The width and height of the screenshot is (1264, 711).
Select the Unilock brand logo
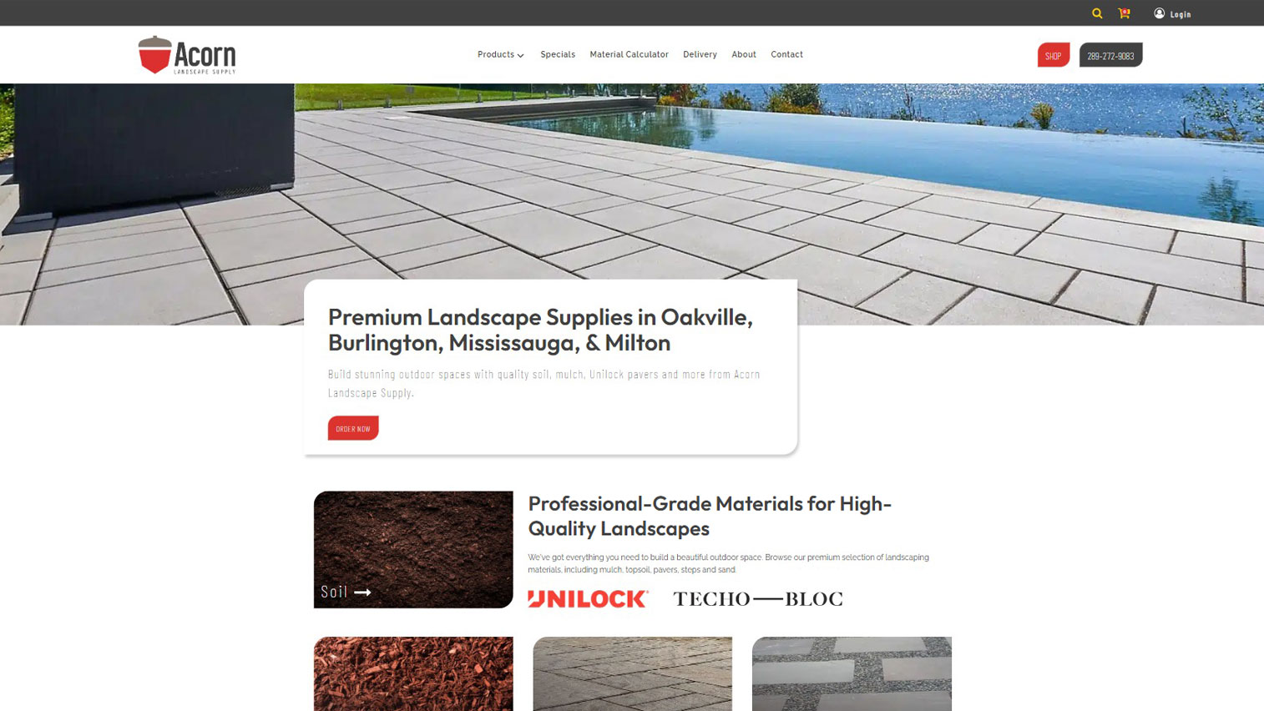[x=587, y=598]
